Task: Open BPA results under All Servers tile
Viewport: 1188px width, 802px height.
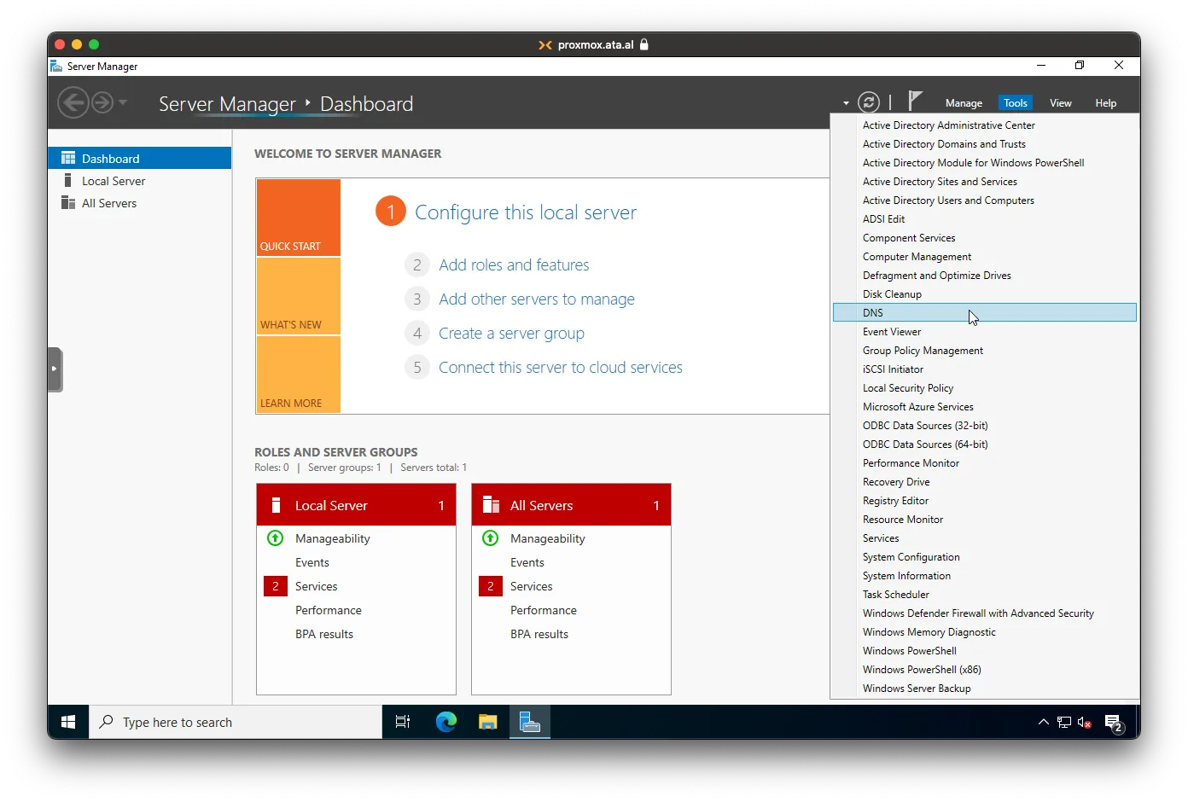Action: coord(539,634)
